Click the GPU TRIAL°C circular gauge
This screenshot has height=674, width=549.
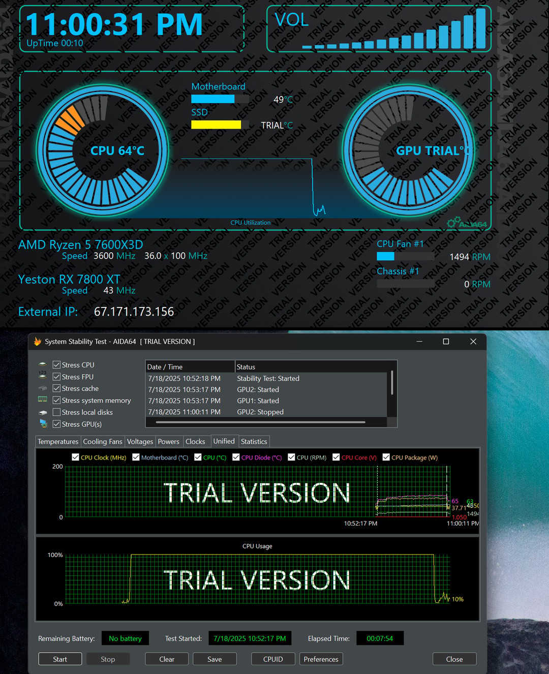click(409, 150)
